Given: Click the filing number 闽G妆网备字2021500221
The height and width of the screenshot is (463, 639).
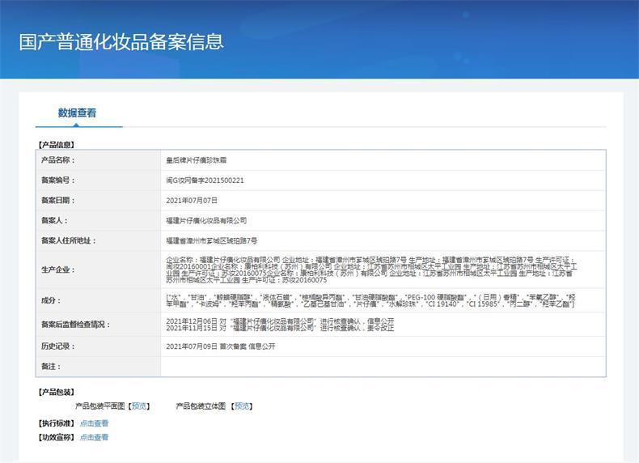Looking at the screenshot, I should [205, 181].
